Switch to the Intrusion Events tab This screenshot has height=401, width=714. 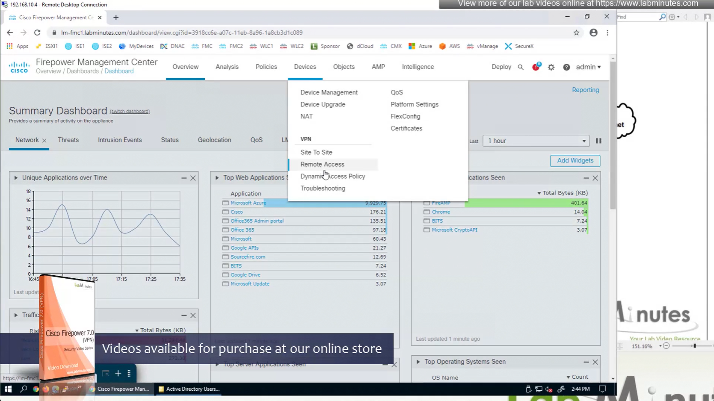click(x=120, y=140)
